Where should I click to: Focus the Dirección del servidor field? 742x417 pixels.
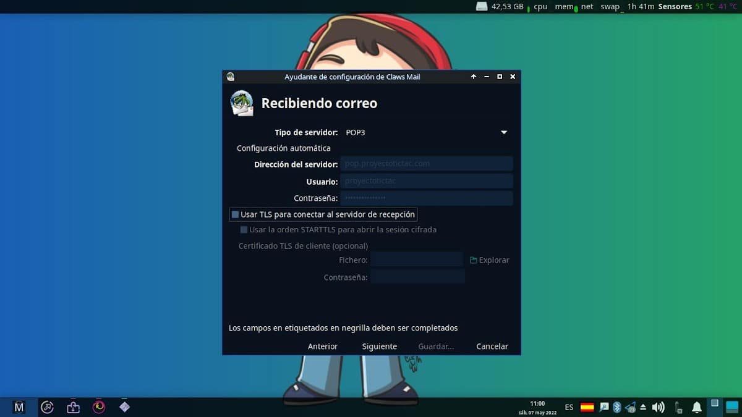pyautogui.click(x=427, y=164)
